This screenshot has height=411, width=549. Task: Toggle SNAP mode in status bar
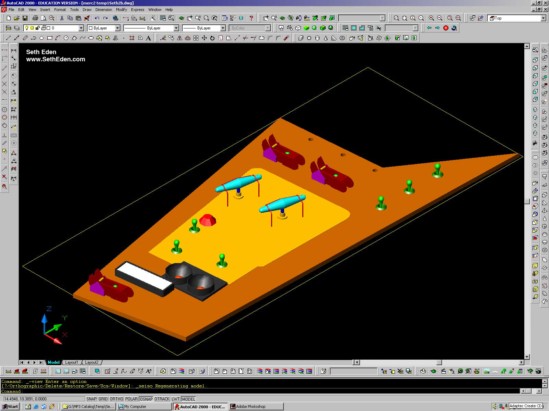(91, 399)
